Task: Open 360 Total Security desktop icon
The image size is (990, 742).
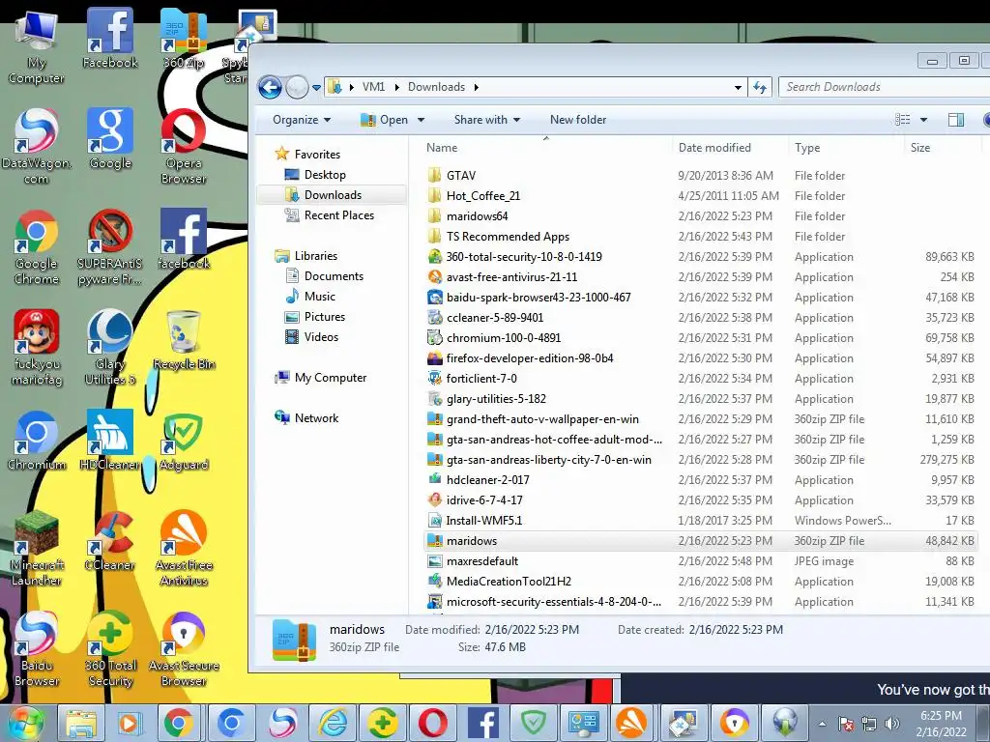Action: [x=110, y=649]
